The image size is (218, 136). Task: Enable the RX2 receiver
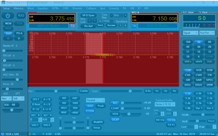coord(21,16)
